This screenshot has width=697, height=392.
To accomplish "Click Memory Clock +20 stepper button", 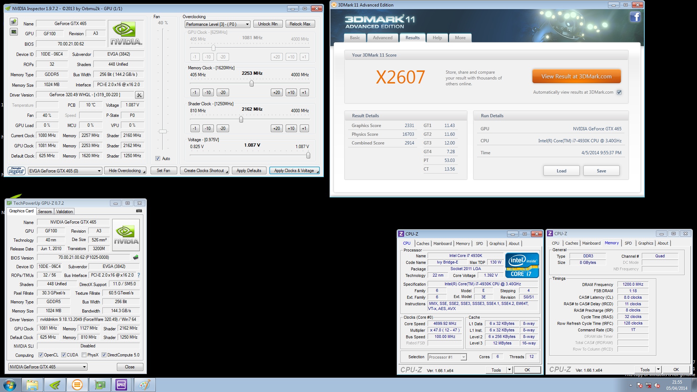I will (x=277, y=93).
